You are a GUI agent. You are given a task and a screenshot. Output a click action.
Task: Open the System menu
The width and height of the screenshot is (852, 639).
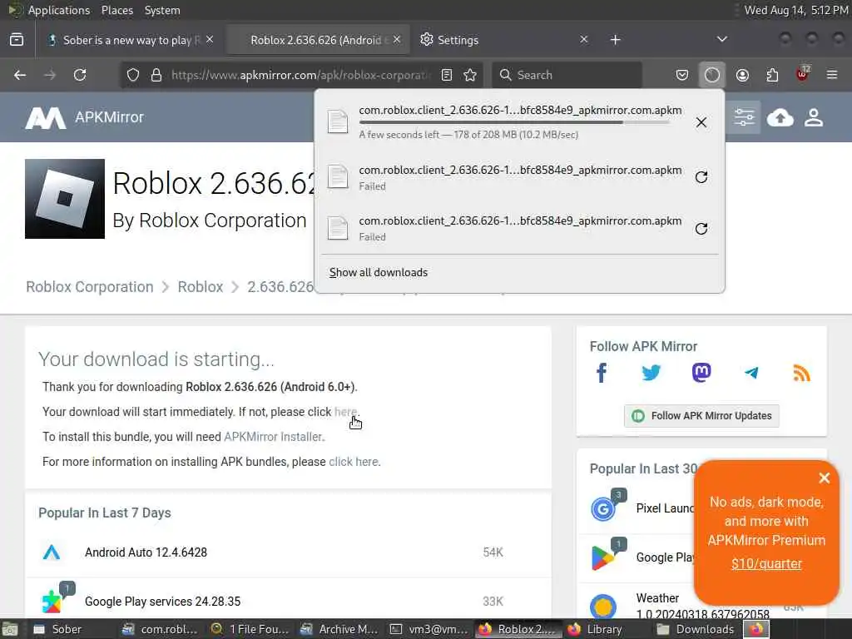(x=162, y=10)
